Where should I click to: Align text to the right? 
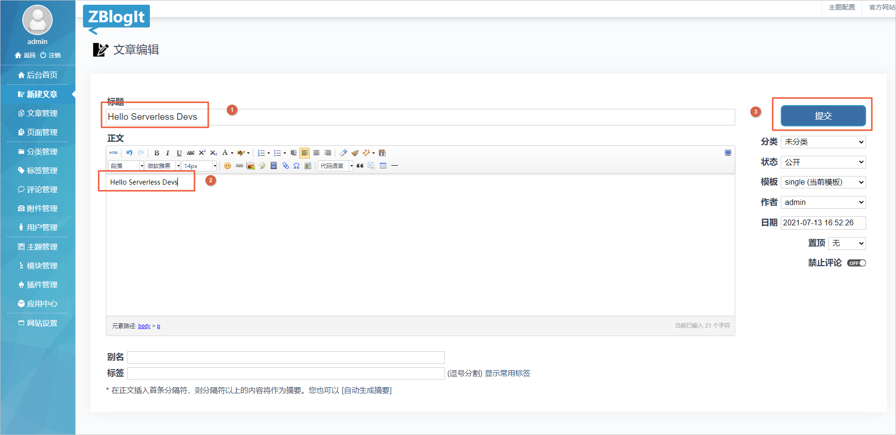tap(328, 153)
